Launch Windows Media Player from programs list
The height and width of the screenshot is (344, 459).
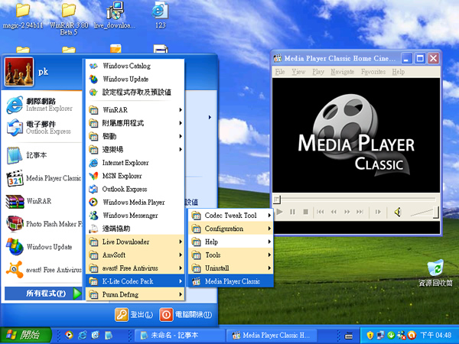click(x=135, y=202)
